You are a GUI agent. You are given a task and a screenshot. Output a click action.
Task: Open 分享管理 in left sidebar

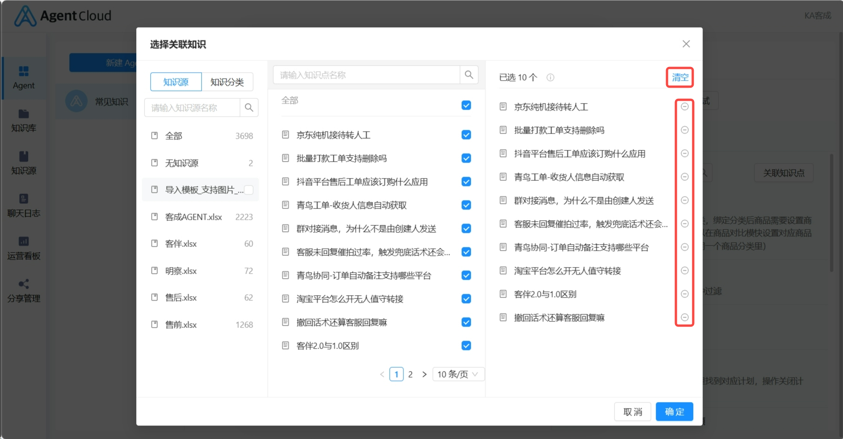point(23,291)
